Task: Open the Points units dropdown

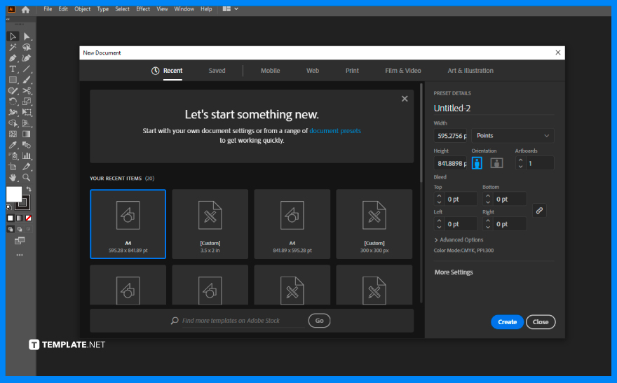Action: click(513, 136)
